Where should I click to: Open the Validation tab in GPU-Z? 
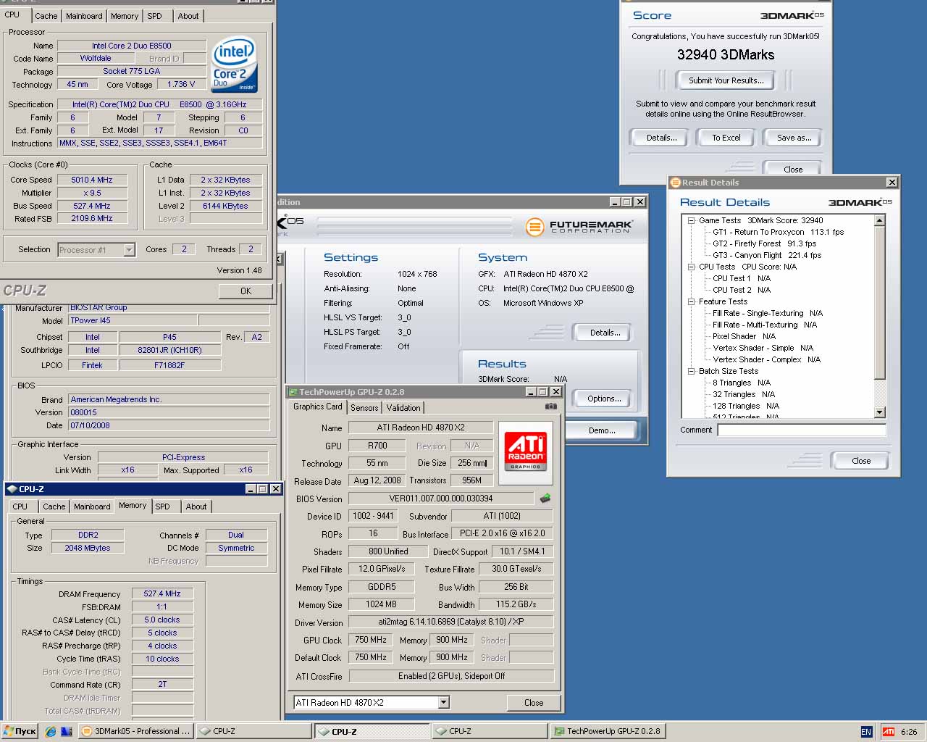click(403, 408)
